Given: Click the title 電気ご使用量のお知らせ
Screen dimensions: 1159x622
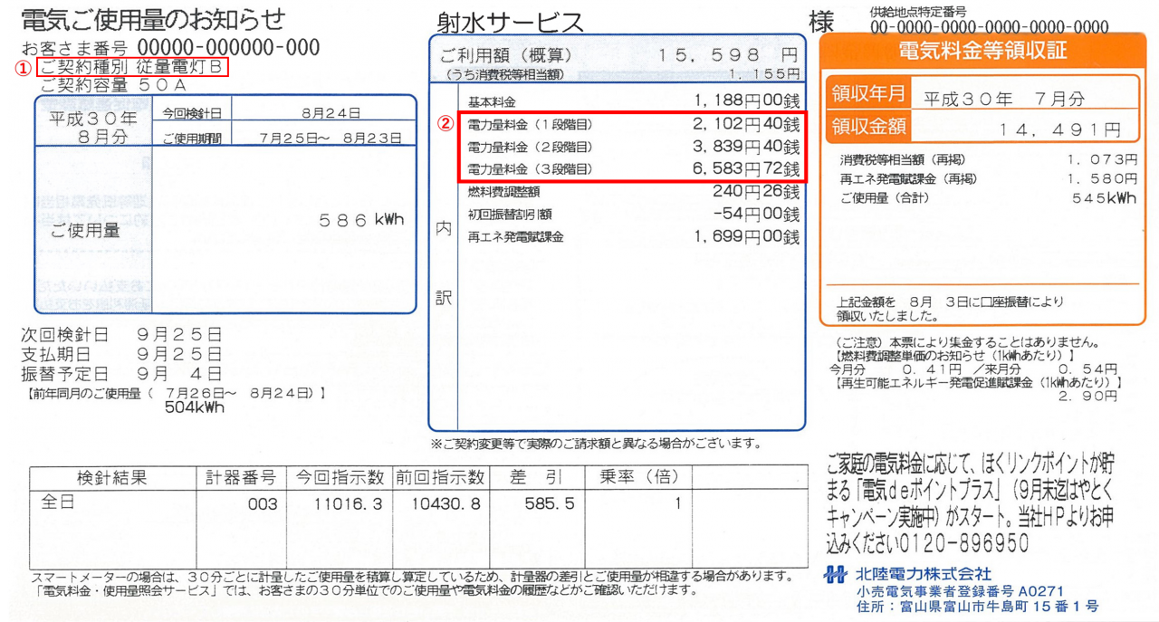Looking at the screenshot, I should tap(152, 19).
